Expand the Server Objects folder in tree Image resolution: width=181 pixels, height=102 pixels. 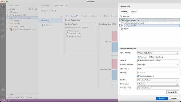9,27
